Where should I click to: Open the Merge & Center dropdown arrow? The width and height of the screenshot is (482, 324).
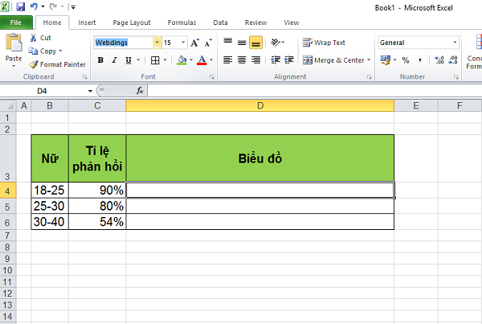(369, 60)
